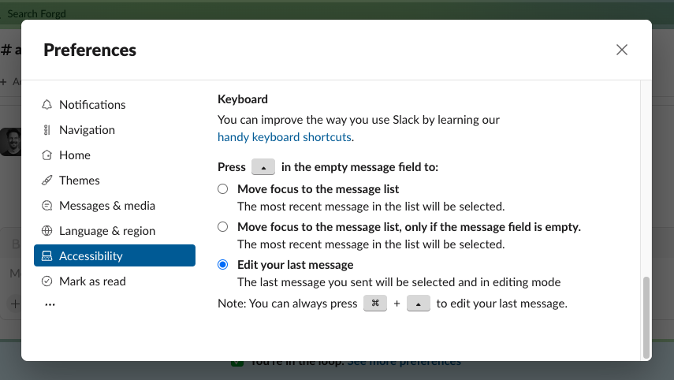Click the preferences panel vertical scrollbar
Screen dimensions: 674x380
click(x=646, y=318)
